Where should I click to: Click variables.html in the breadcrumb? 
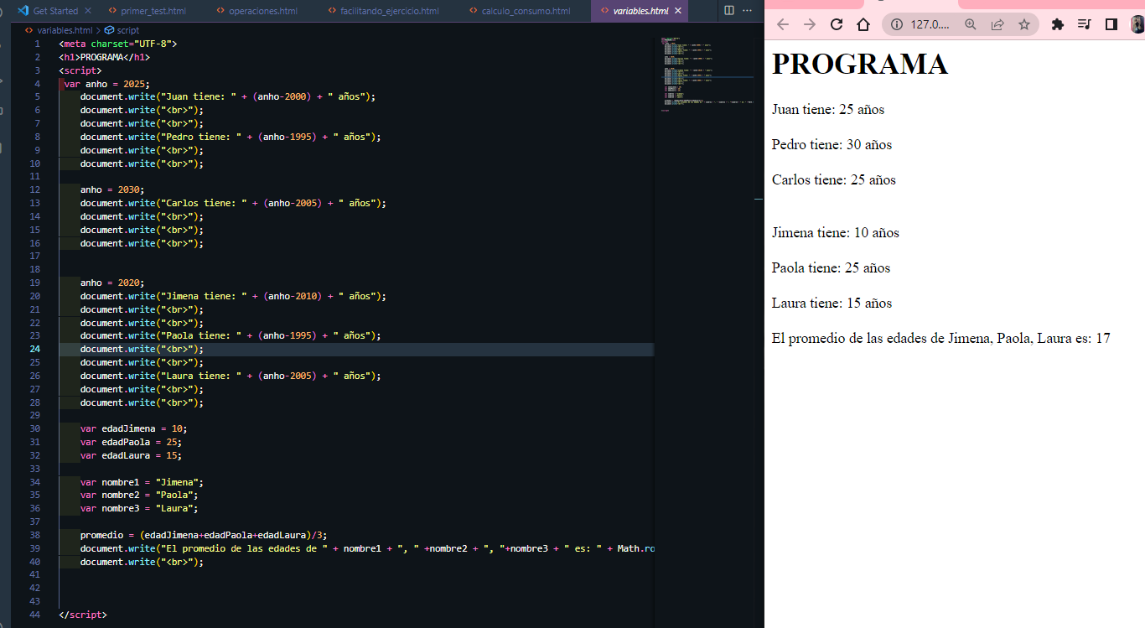[65, 30]
